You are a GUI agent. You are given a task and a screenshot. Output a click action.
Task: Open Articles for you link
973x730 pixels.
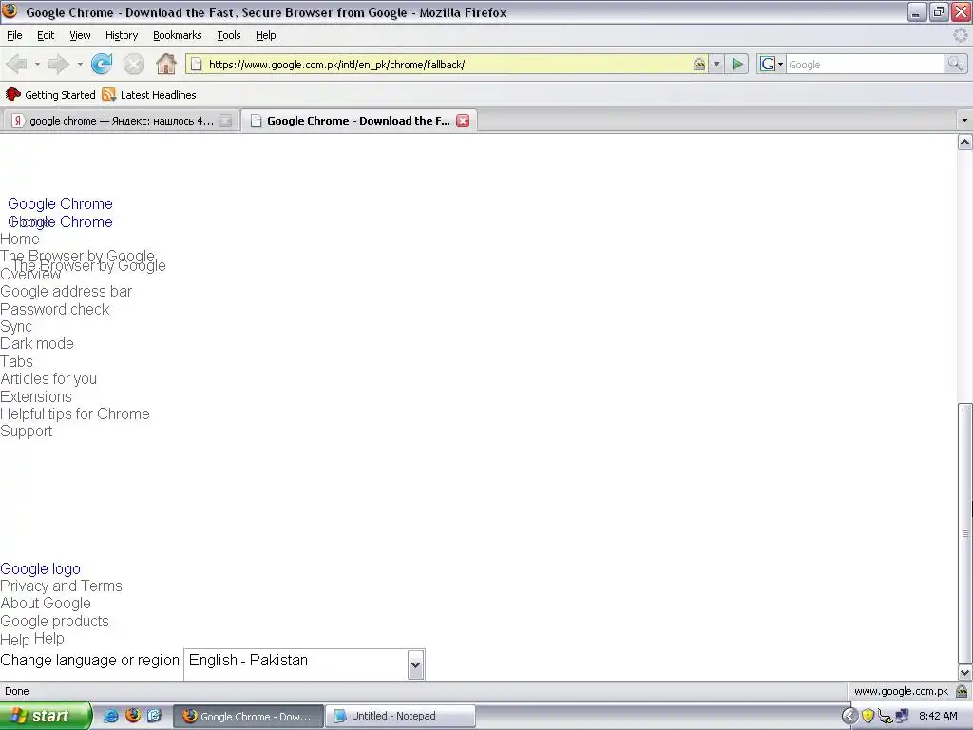coord(48,378)
